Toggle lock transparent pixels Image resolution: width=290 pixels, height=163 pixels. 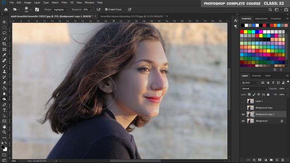point(249,95)
